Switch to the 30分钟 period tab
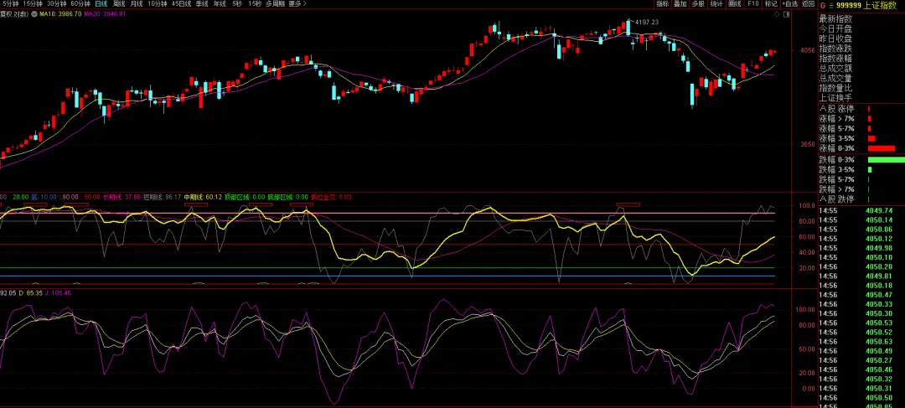Viewport: 905px width, 408px height. [x=57, y=3]
